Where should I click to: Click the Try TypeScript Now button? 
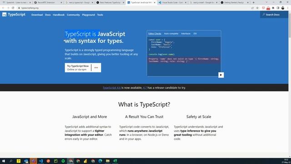coord(78,68)
